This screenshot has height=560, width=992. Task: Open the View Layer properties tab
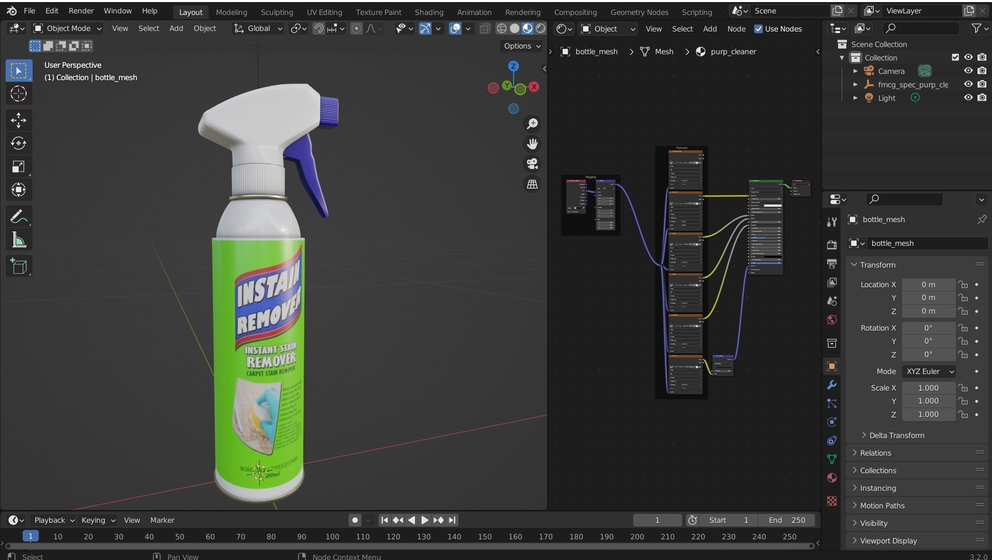[832, 282]
